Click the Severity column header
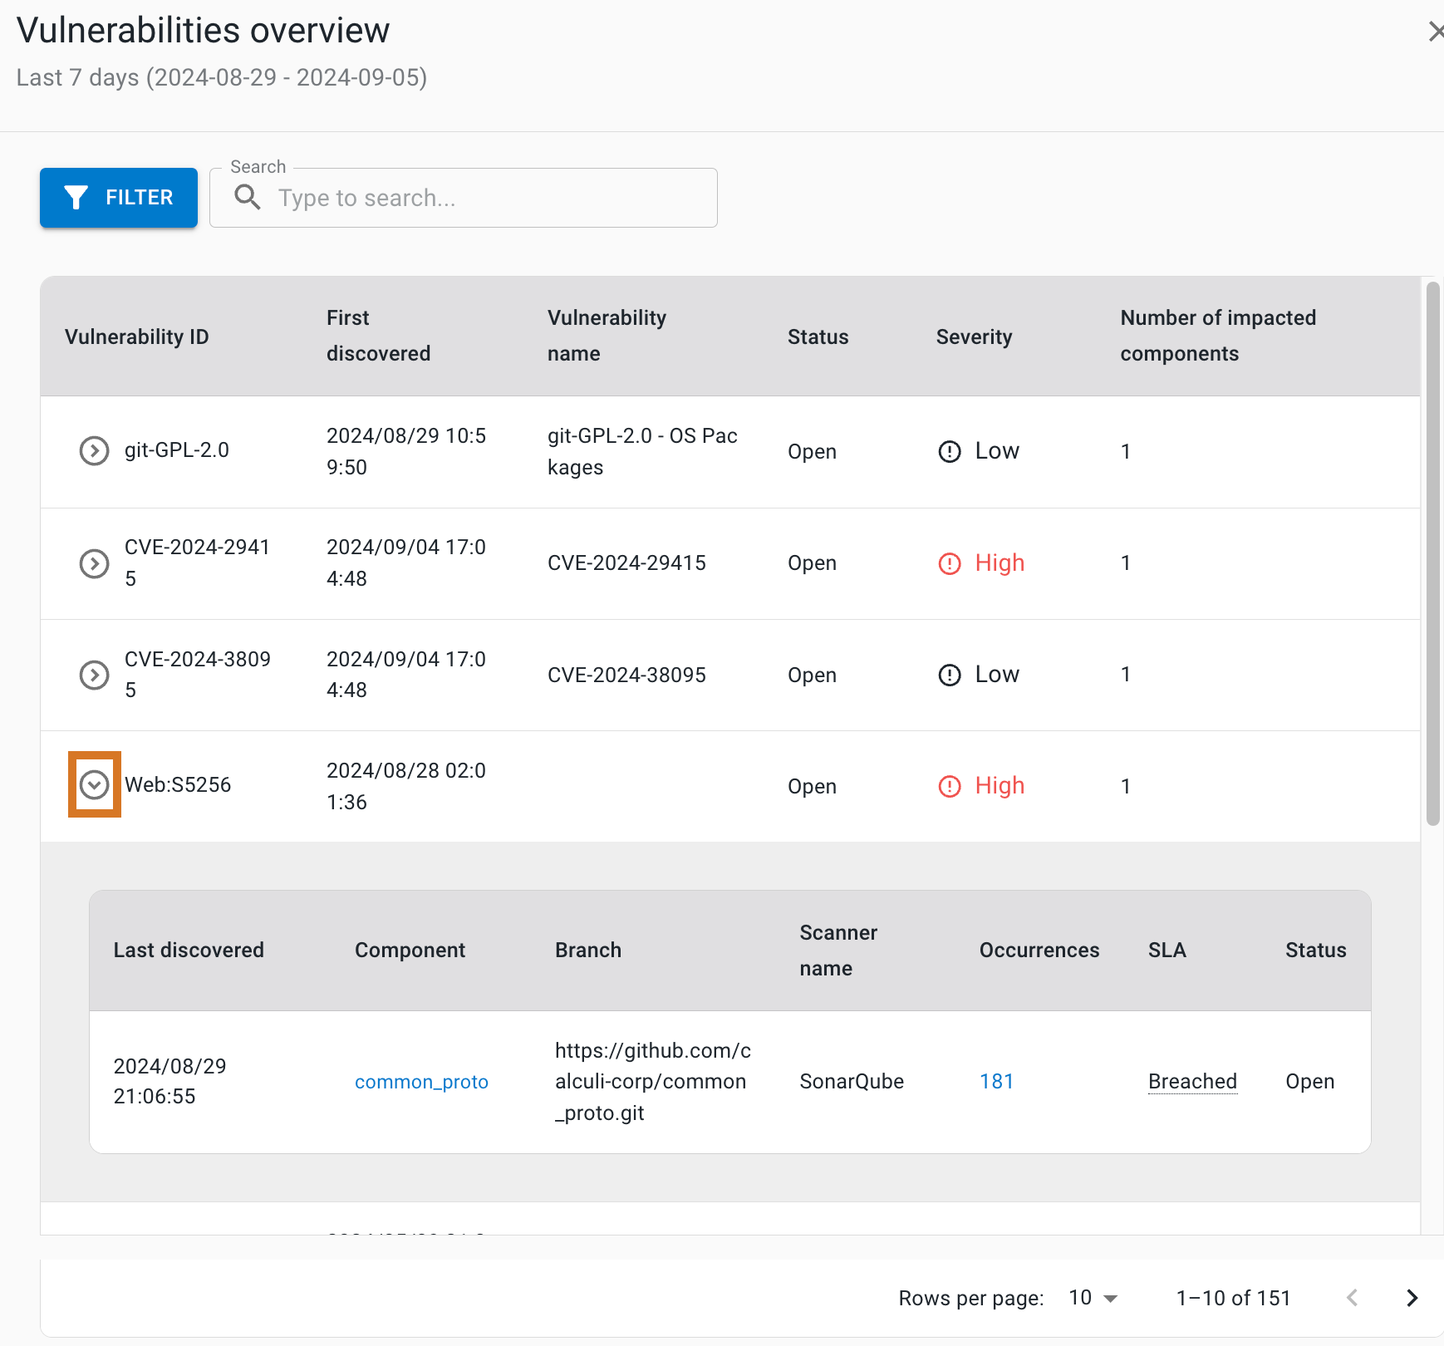The height and width of the screenshot is (1346, 1444). coord(973,336)
